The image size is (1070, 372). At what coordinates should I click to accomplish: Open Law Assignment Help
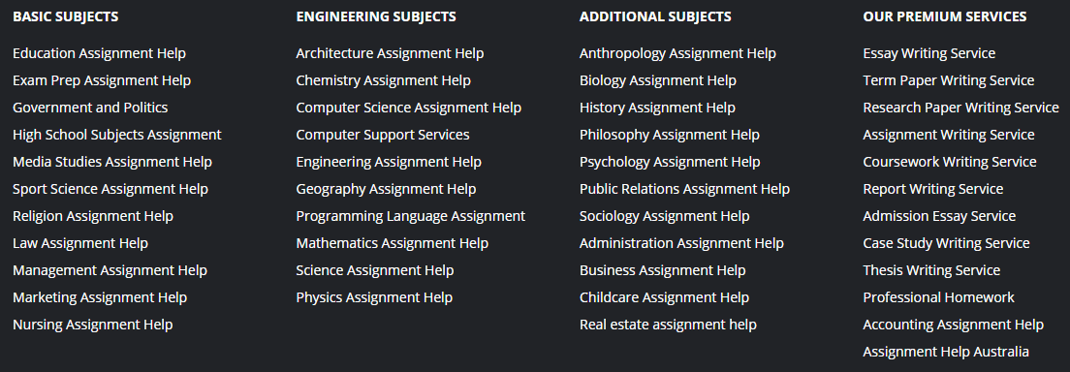[79, 243]
